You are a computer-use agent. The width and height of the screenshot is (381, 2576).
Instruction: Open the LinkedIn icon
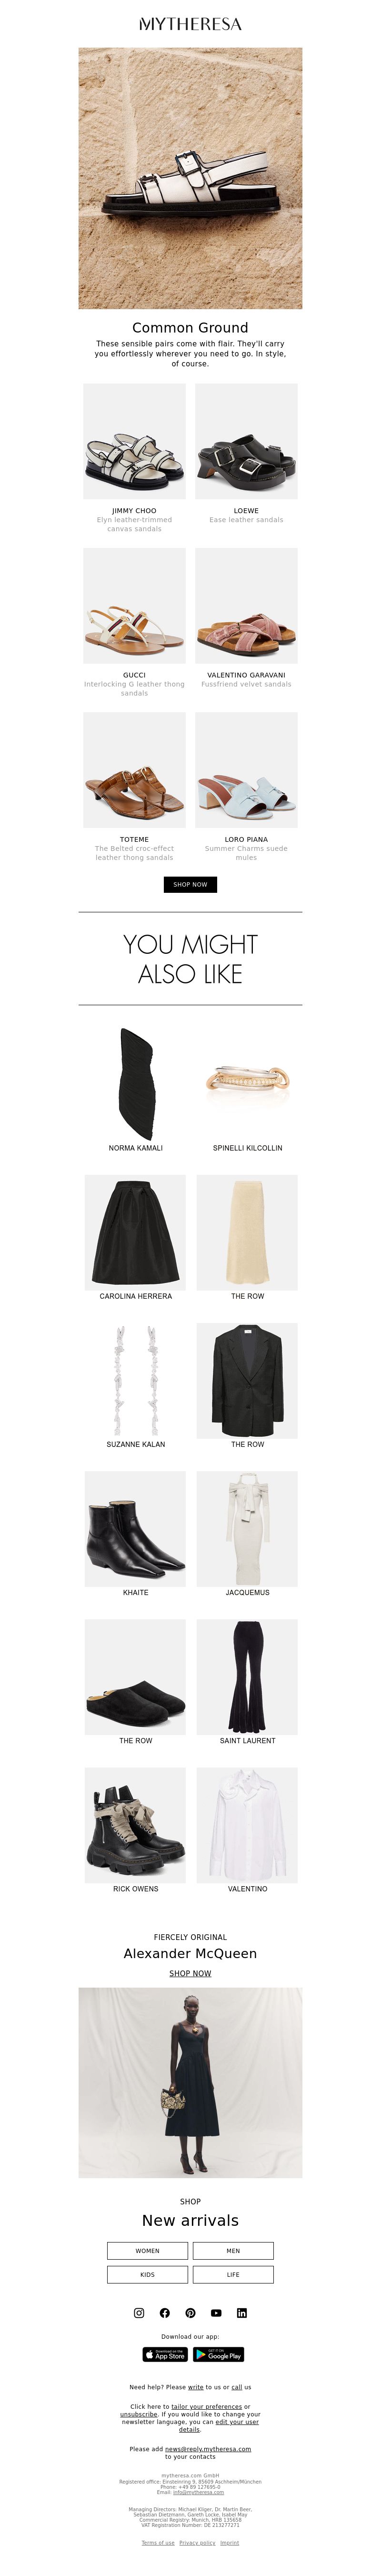pyautogui.click(x=242, y=2313)
